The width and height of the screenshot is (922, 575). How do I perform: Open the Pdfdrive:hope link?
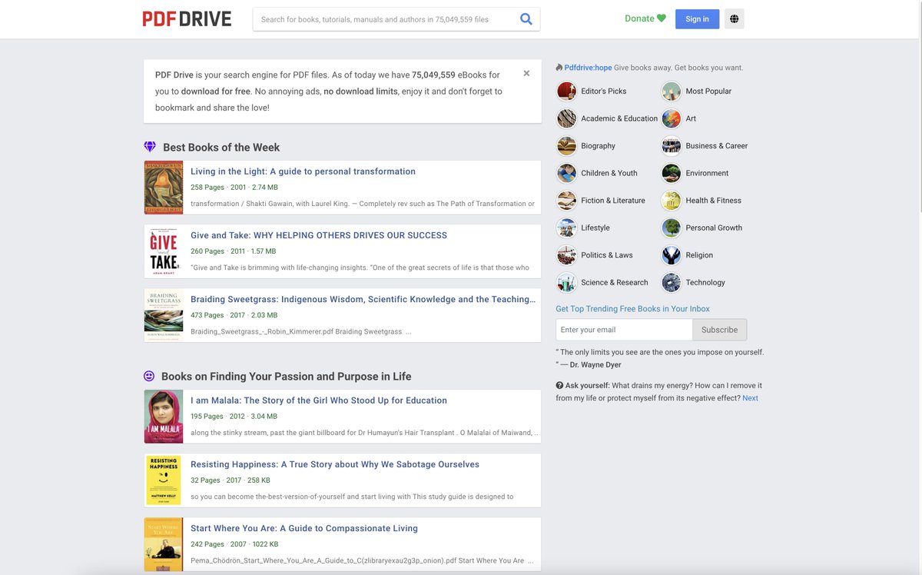(x=588, y=68)
